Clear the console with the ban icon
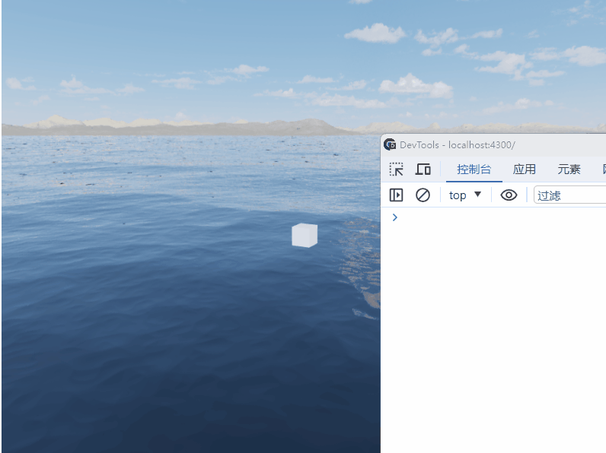The width and height of the screenshot is (606, 453). [423, 195]
